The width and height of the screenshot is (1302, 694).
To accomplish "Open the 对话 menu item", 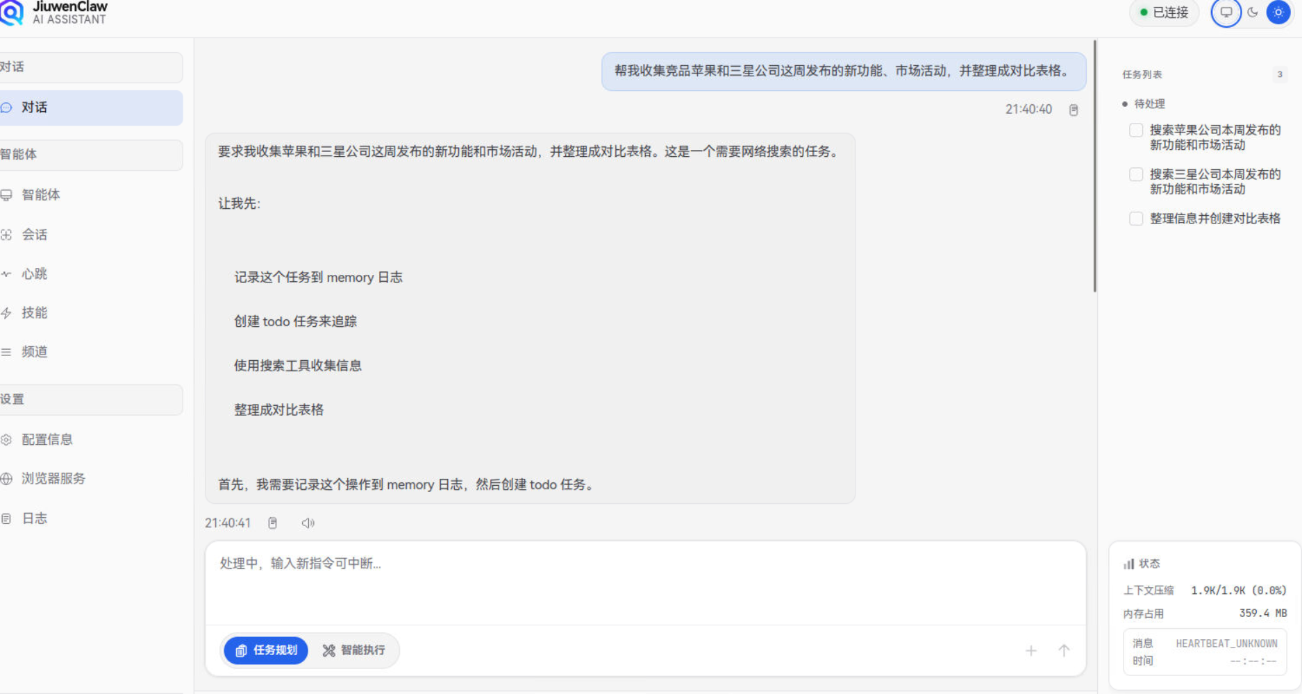I will 91,108.
